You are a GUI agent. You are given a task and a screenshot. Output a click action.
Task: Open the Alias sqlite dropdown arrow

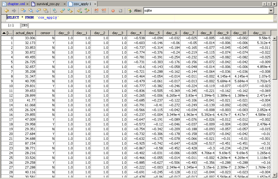[x=271, y=10]
